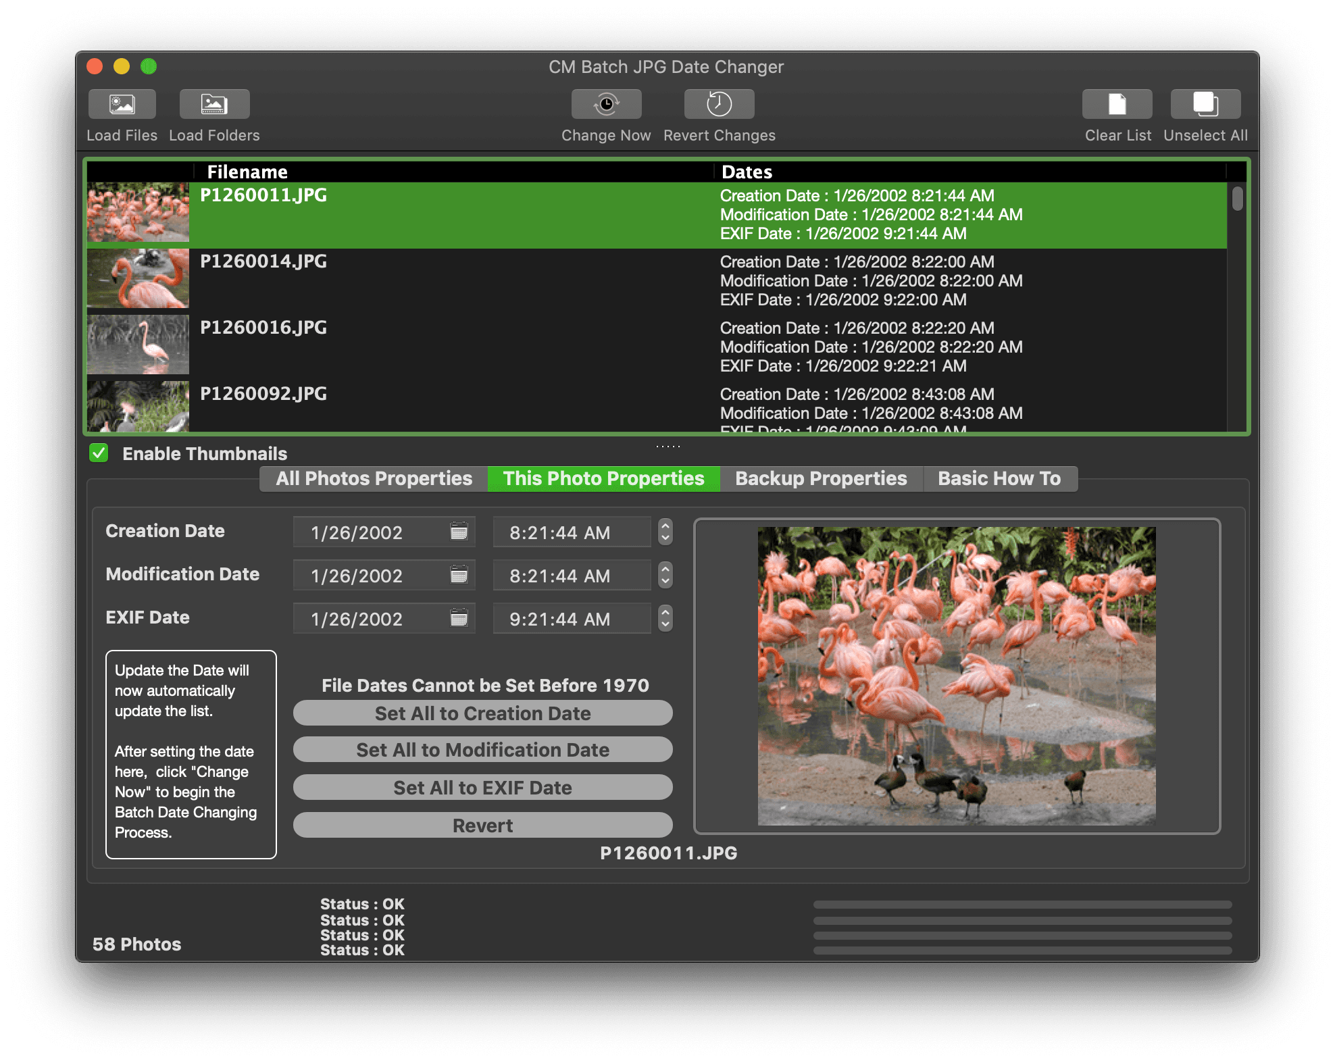
Task: Click the EXIF Date time stepper arrows
Action: 665,618
